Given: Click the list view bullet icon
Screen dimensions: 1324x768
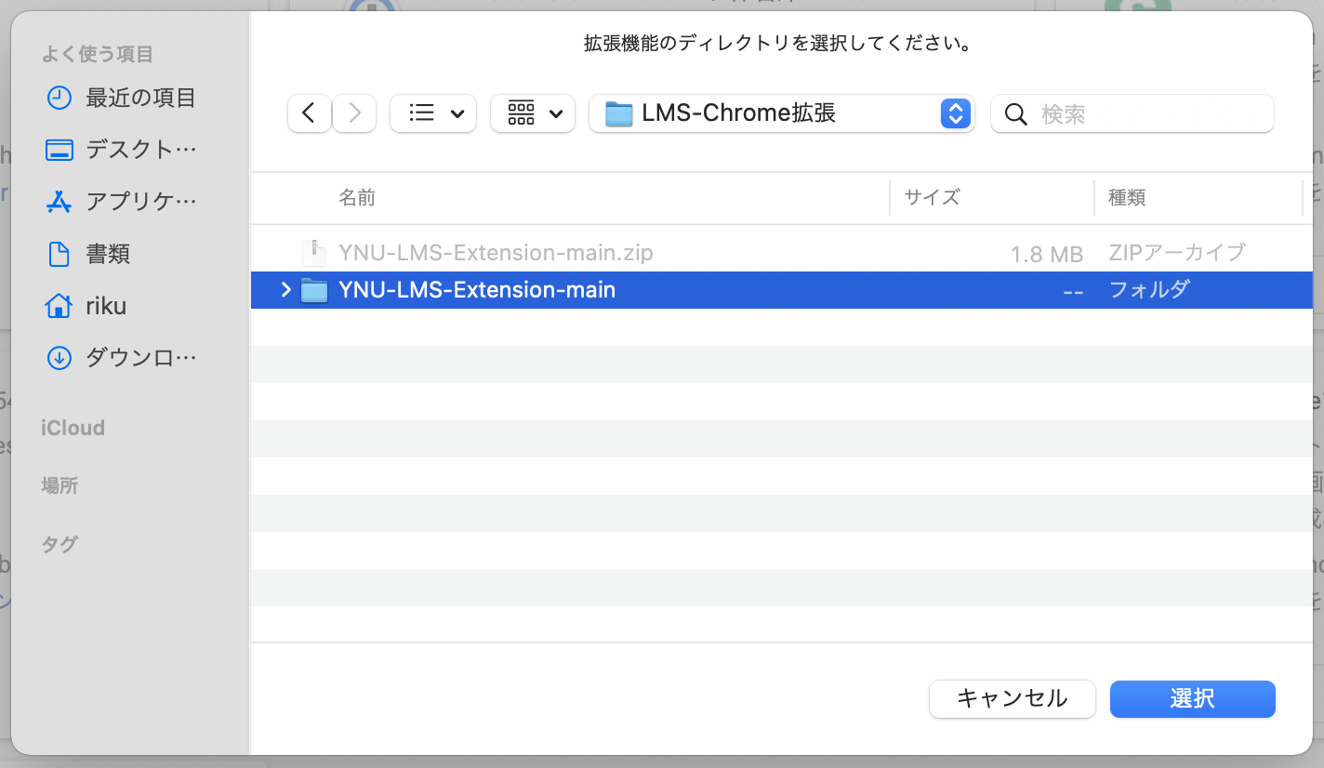Looking at the screenshot, I should [422, 113].
